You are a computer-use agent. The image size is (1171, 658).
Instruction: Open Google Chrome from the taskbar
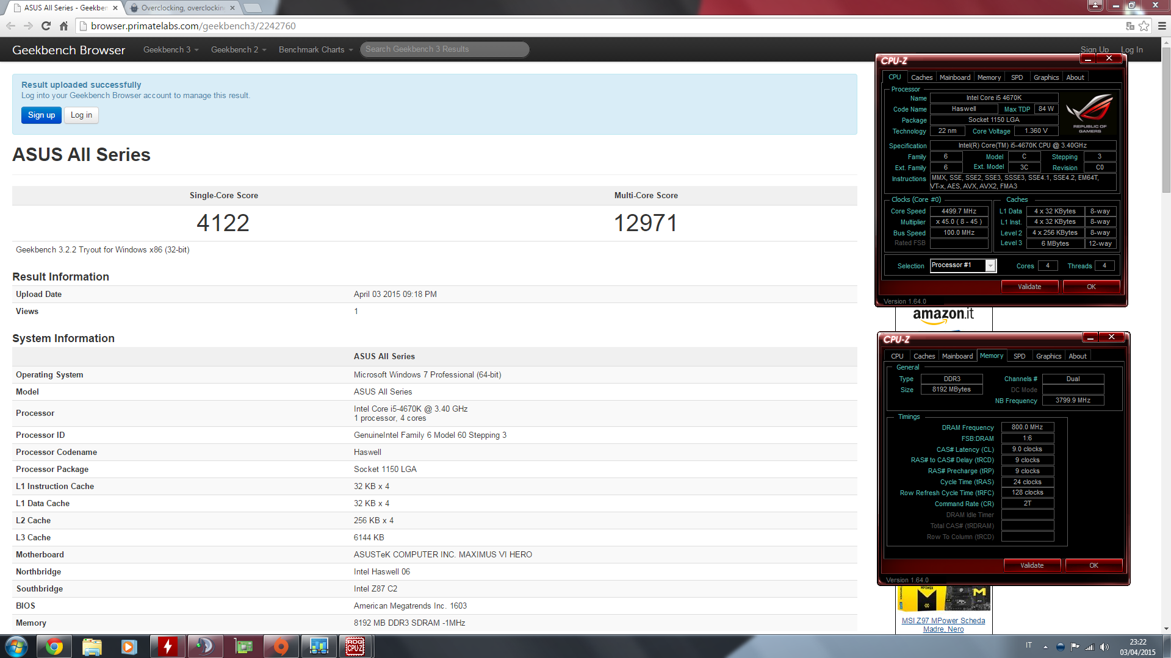coord(54,646)
